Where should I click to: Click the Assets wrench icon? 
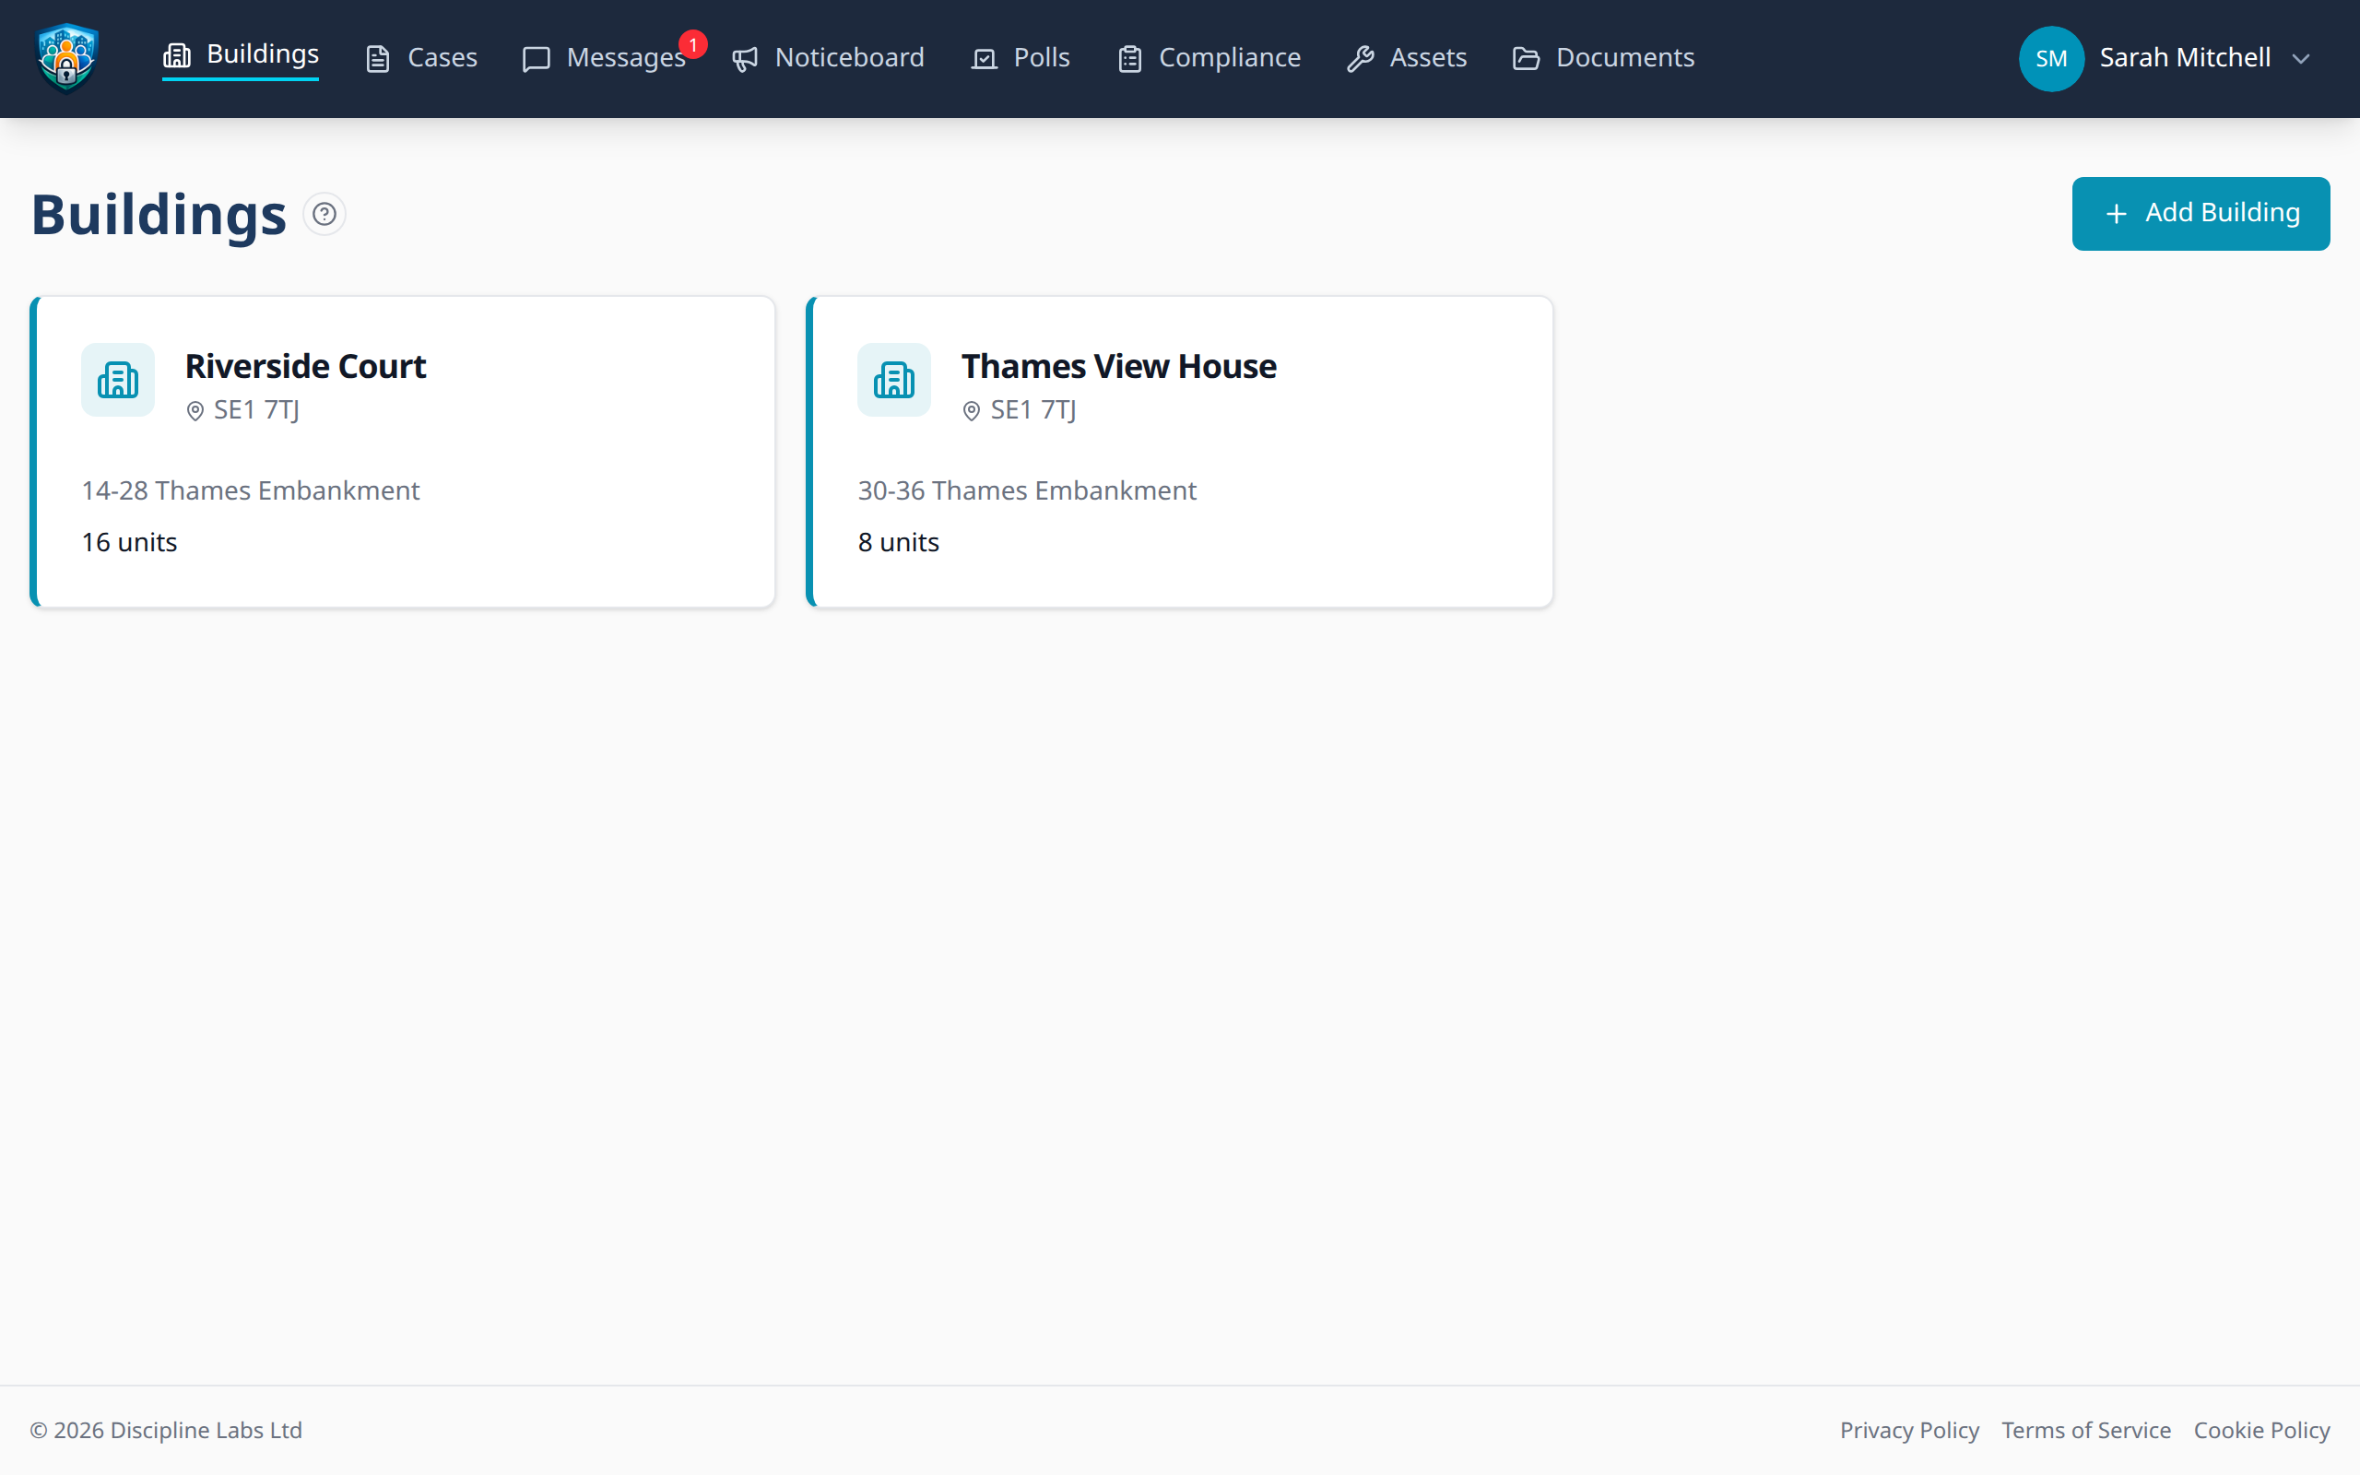pos(1361,60)
